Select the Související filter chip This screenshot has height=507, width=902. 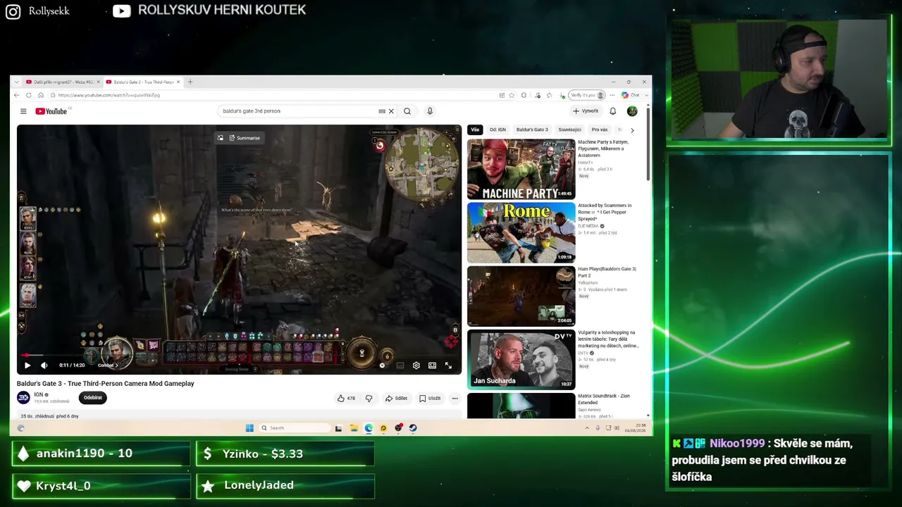pos(569,130)
